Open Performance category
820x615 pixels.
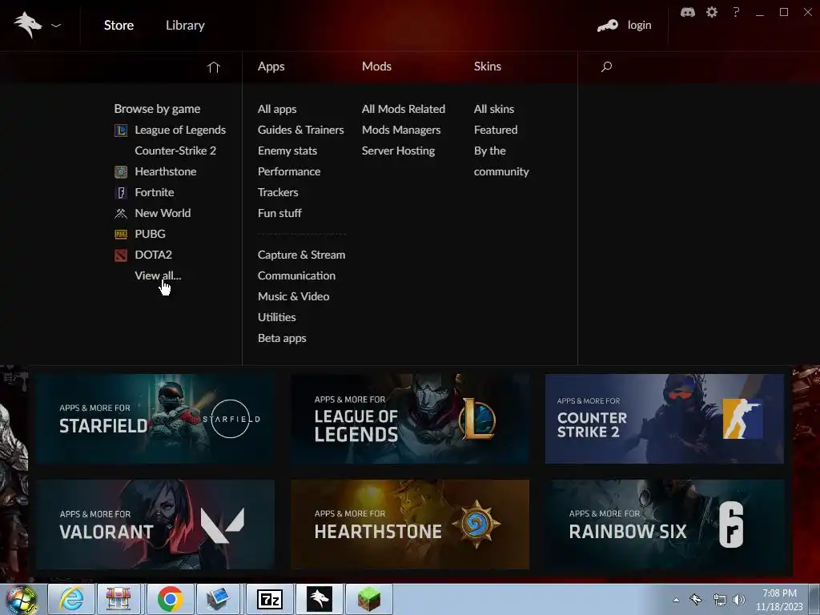click(x=288, y=171)
